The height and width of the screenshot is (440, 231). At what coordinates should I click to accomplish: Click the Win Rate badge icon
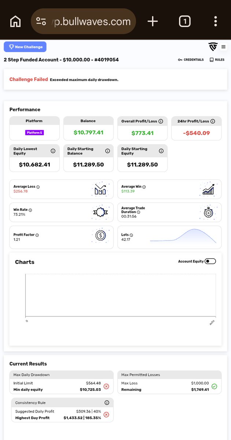[100, 212]
